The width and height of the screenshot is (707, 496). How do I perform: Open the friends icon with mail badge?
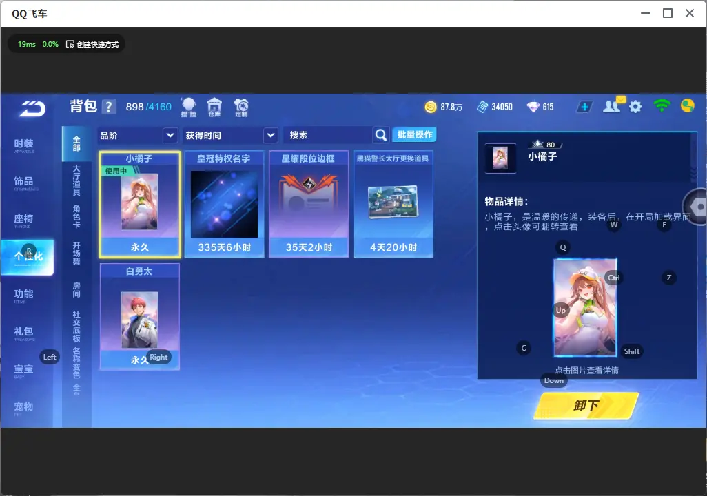(613, 105)
